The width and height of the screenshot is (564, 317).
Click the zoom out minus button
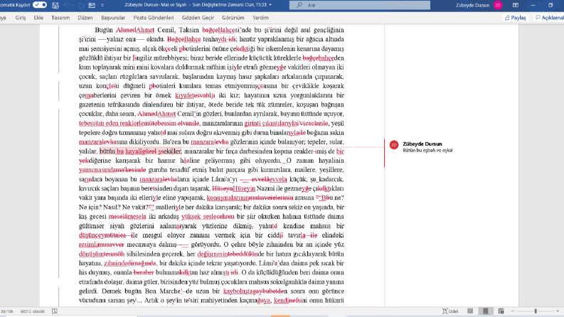(x=513, y=311)
